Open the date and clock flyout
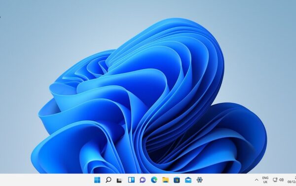This screenshot has width=296, height=186. [x=292, y=180]
